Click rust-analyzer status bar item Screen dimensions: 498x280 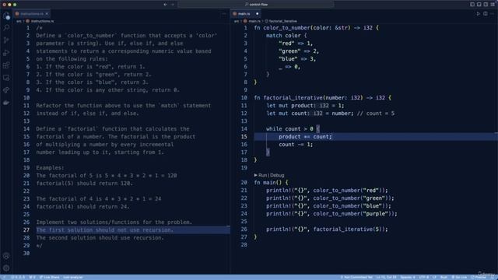(x=72, y=277)
